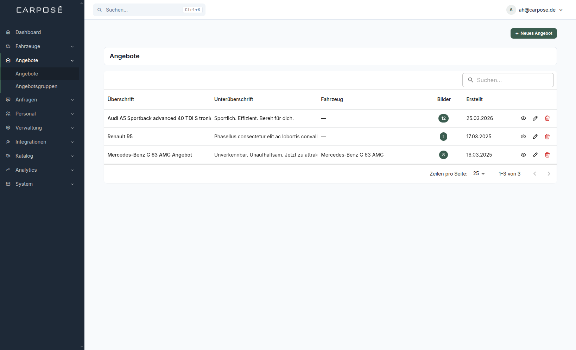
Task: Delete the Mercedes-Benz G 63 AMG offer
Action: [x=547, y=155]
